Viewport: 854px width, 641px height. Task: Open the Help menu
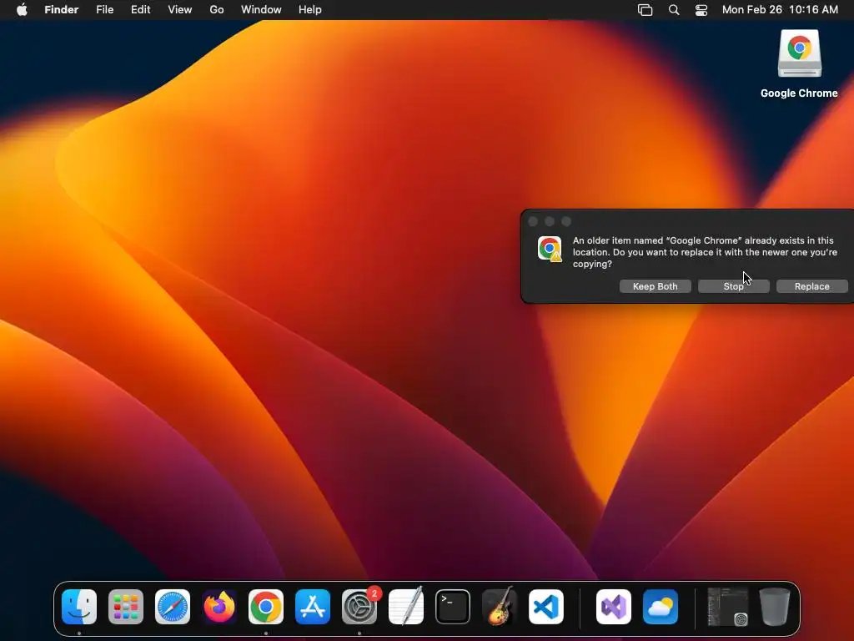coord(310,10)
